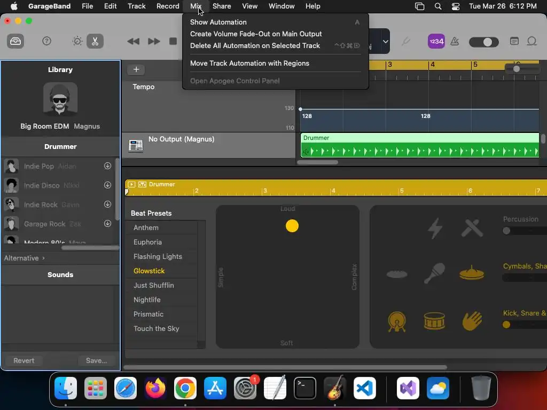Select the Euphoria beat preset

tap(161, 242)
